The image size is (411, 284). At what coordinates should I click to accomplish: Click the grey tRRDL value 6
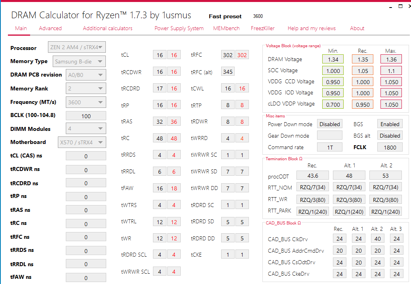[x=160, y=171]
